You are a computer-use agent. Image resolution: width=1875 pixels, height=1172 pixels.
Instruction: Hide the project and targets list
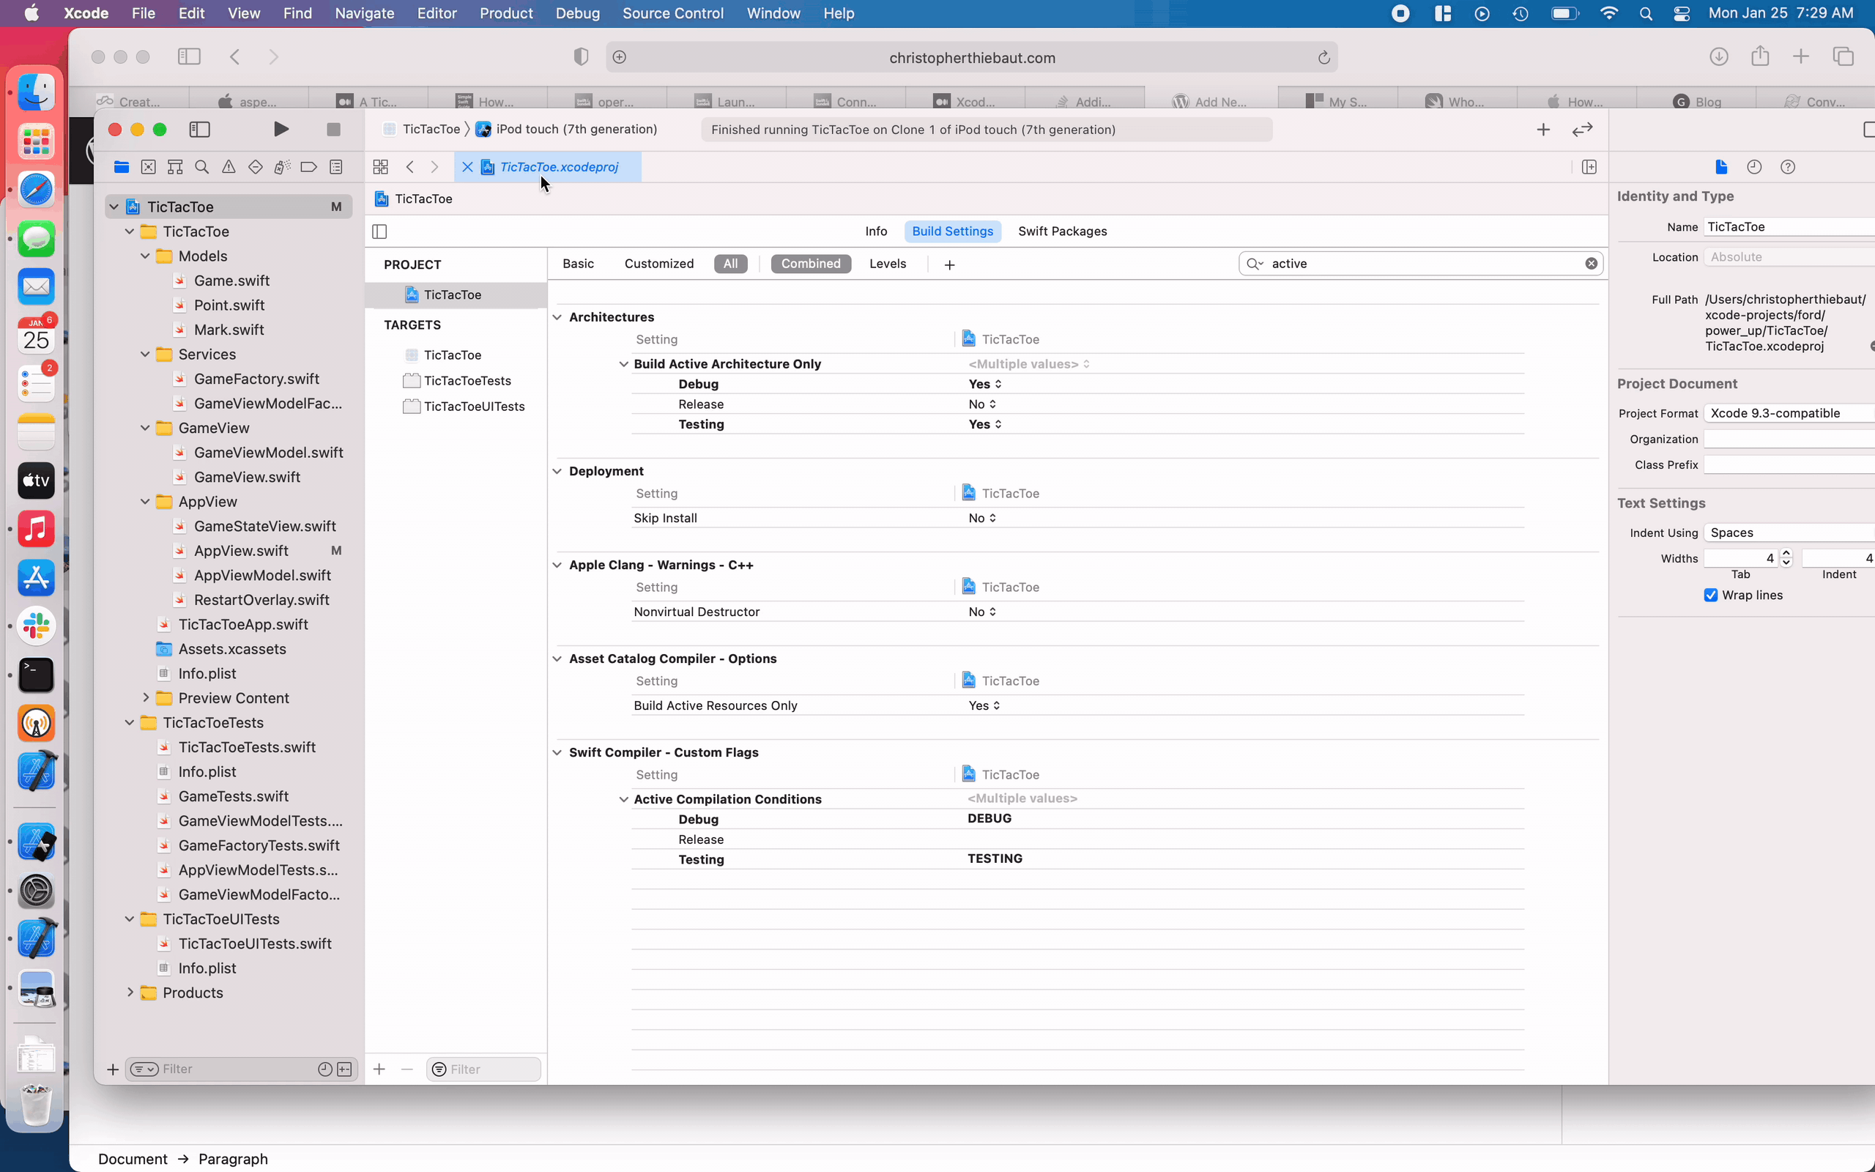click(379, 231)
